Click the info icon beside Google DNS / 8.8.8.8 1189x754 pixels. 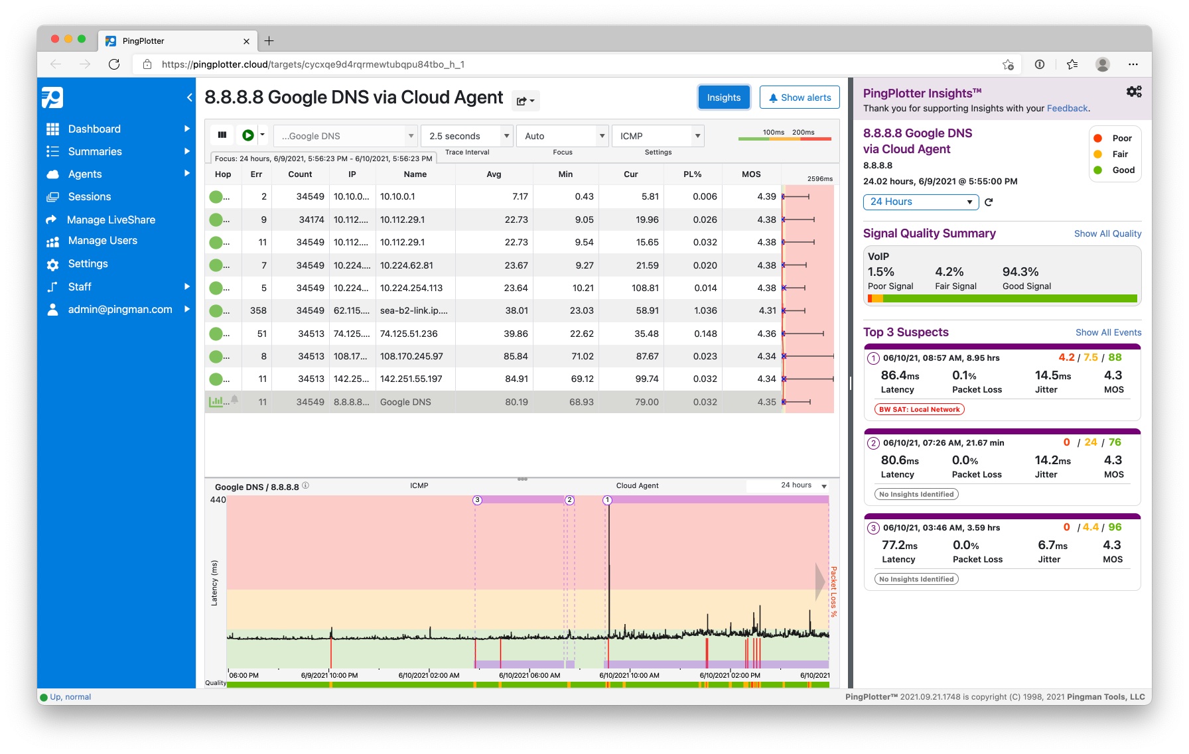point(306,485)
